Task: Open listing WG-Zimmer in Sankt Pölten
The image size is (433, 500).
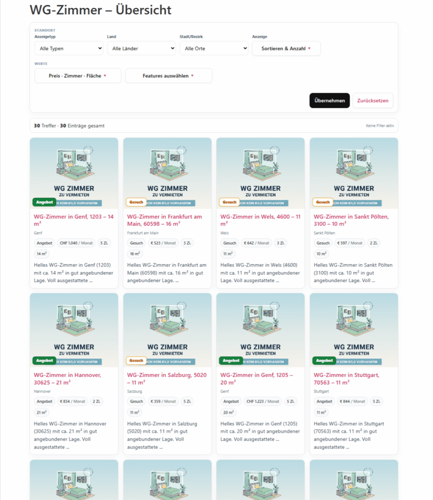Action: 351,220
